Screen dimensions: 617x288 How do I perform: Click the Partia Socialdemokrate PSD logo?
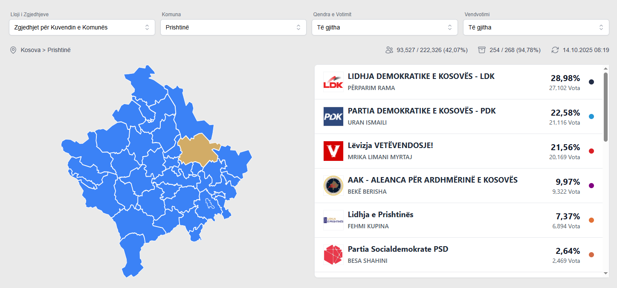(333, 255)
